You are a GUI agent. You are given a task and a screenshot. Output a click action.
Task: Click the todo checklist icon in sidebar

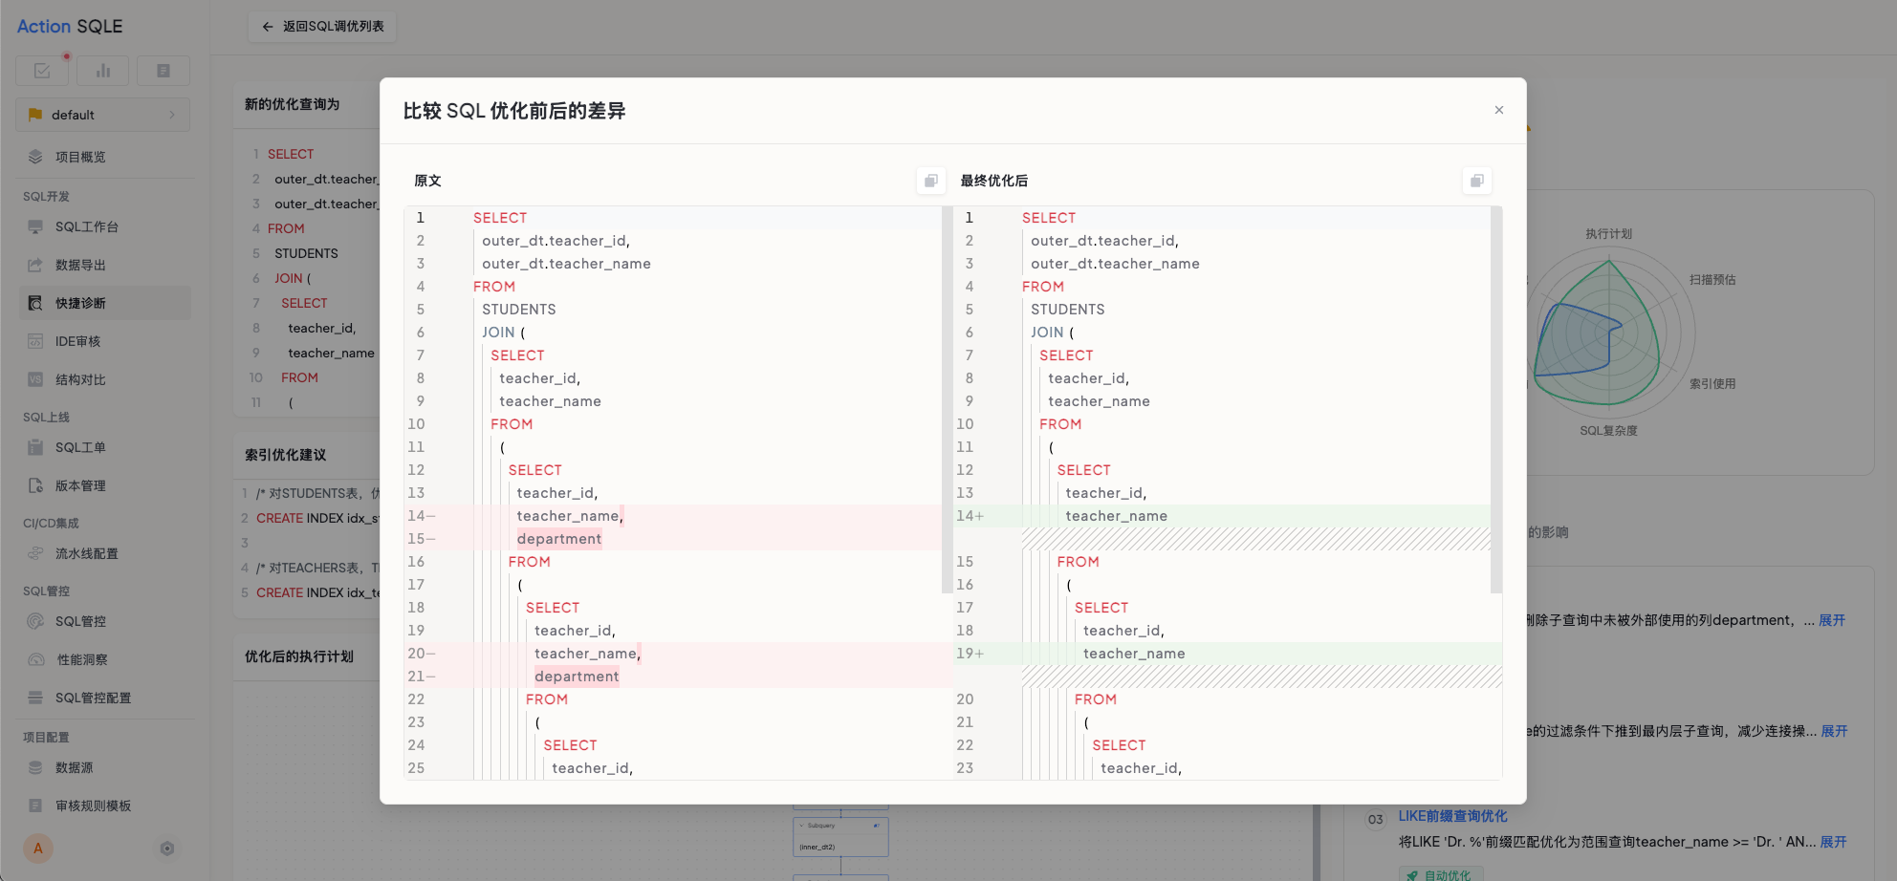click(x=42, y=71)
